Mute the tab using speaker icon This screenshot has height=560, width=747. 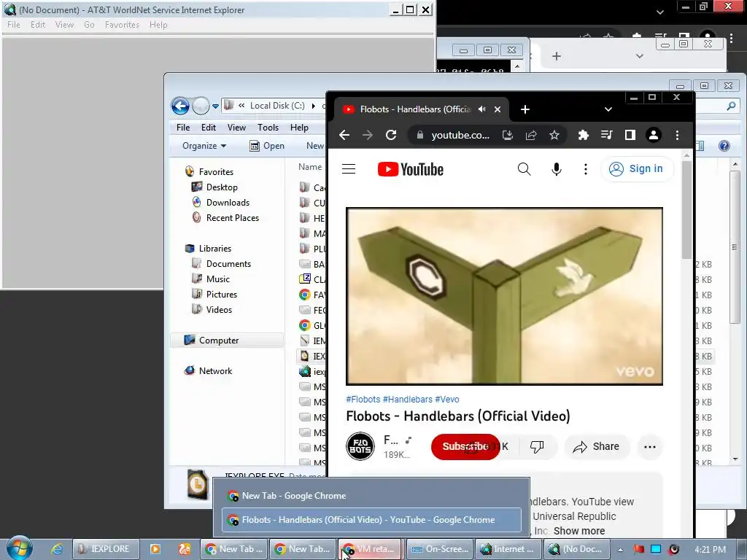[482, 109]
